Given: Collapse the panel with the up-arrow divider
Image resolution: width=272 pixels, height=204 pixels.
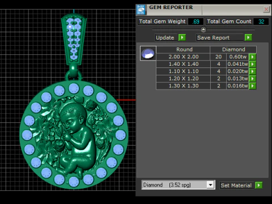Looking at the screenshot, I should click(x=203, y=29).
